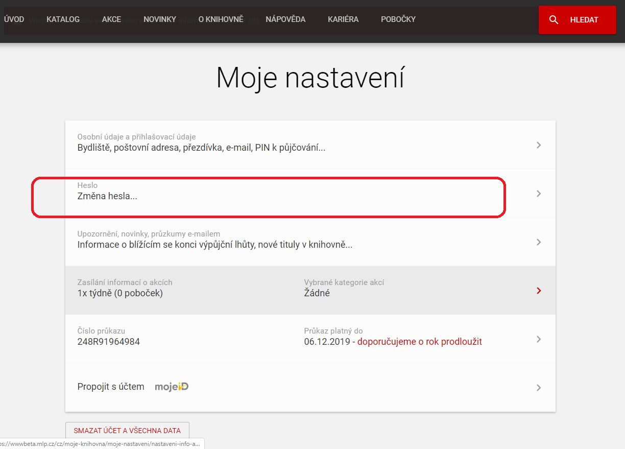The image size is (625, 449).
Task: Click red chevron in event info row
Action: tap(538, 291)
